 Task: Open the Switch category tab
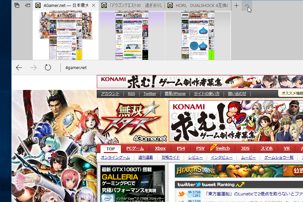222,148
